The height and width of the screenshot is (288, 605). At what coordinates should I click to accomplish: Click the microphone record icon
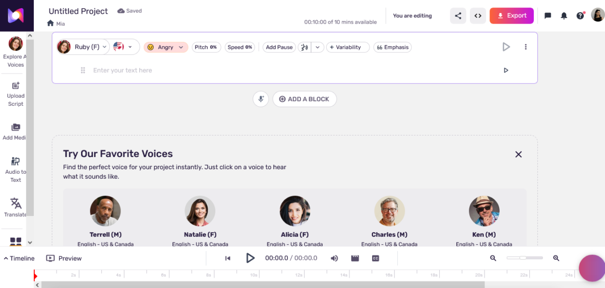[261, 99]
